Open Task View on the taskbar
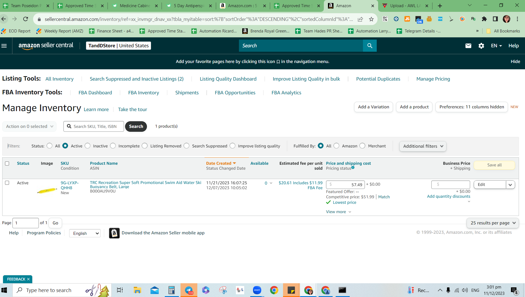Image resolution: width=525 pixels, height=297 pixels. pos(120,290)
